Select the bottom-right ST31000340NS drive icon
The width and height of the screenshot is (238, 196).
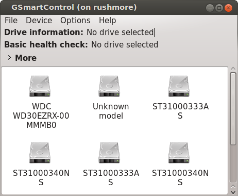[x=179, y=153]
